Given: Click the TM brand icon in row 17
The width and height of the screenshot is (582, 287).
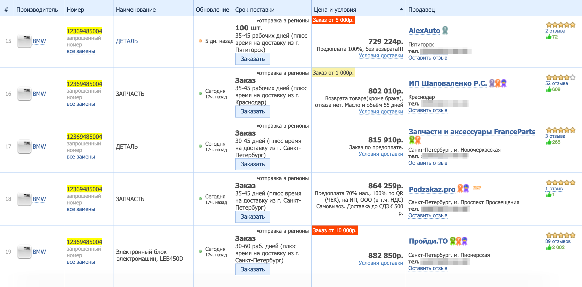Looking at the screenshot, I should (24, 147).
